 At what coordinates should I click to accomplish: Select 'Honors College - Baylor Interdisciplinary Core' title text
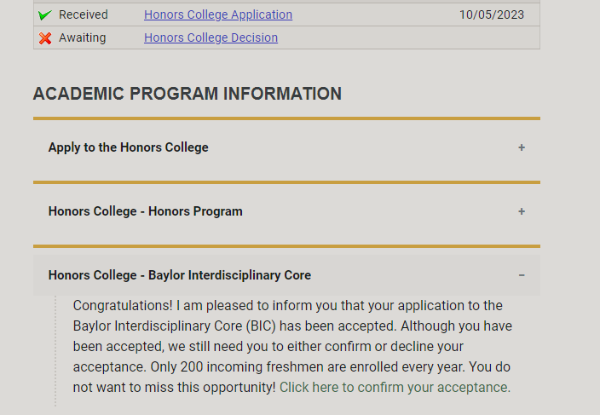(179, 275)
